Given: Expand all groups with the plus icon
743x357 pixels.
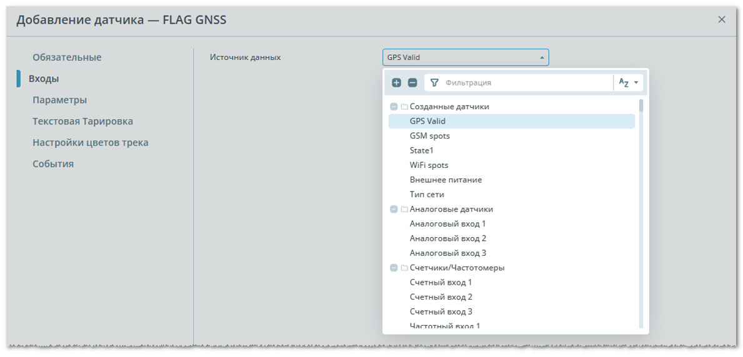Looking at the screenshot, I should tap(397, 82).
